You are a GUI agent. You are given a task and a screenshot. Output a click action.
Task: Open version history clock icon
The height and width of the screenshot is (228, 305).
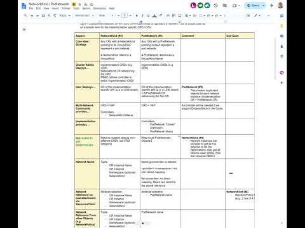[215, 6]
